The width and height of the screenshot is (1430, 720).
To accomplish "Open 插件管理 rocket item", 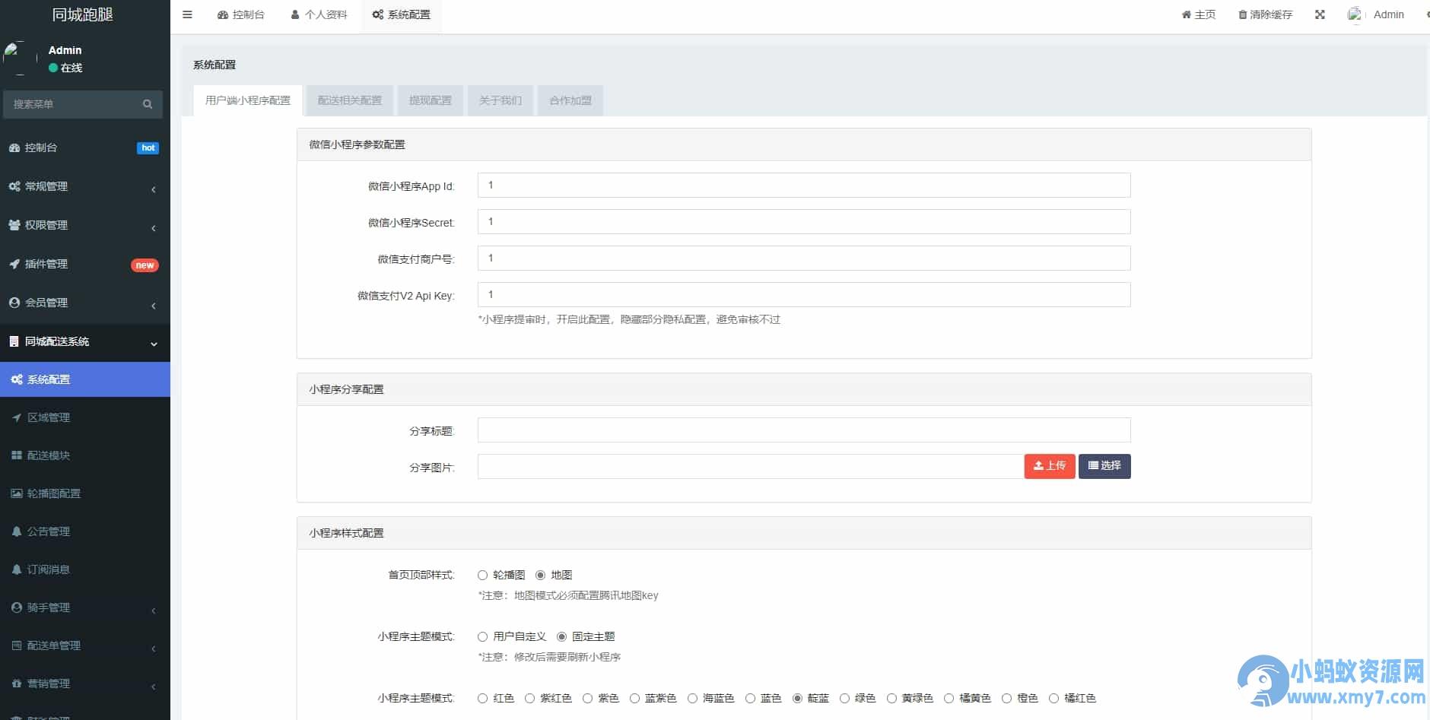I will [85, 264].
